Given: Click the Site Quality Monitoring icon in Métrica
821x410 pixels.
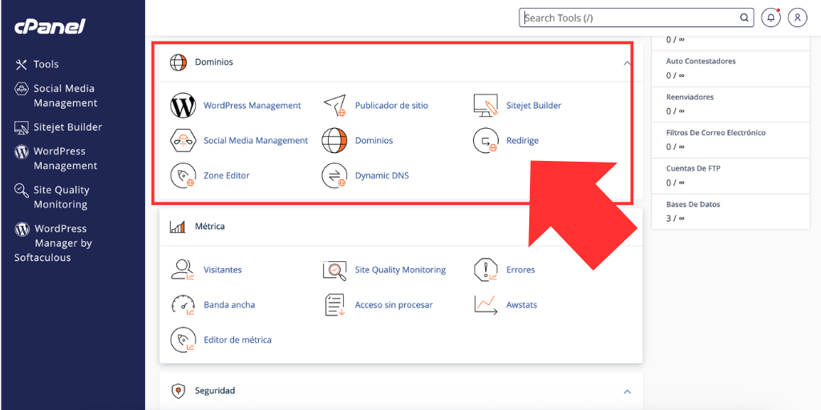Looking at the screenshot, I should coord(334,270).
